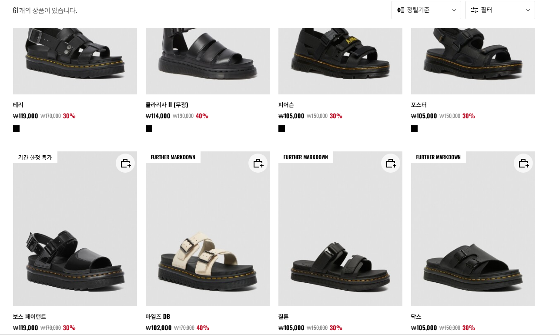The width and height of the screenshot is (559, 335).
Task: Expand the 필터 filter dropdown
Action: click(500, 10)
